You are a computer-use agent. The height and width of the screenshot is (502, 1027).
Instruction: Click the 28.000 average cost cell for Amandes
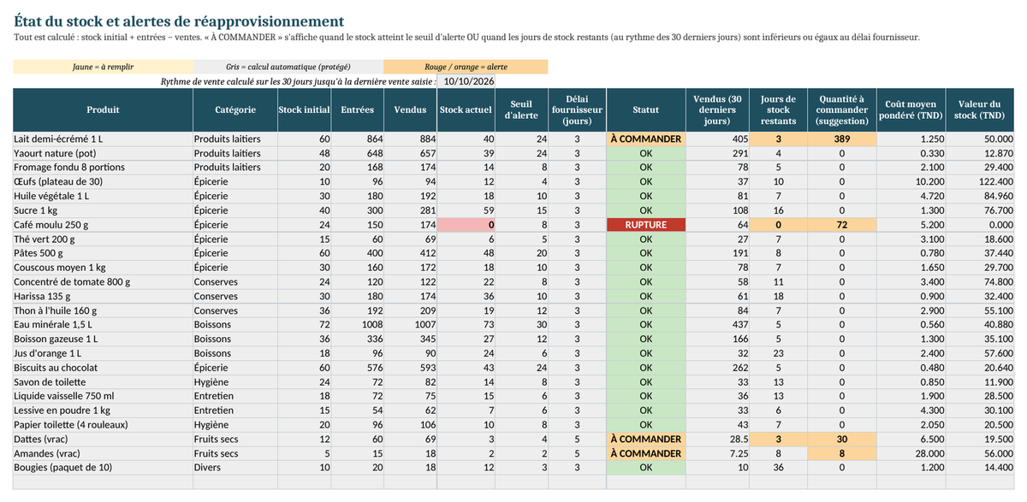click(911, 453)
